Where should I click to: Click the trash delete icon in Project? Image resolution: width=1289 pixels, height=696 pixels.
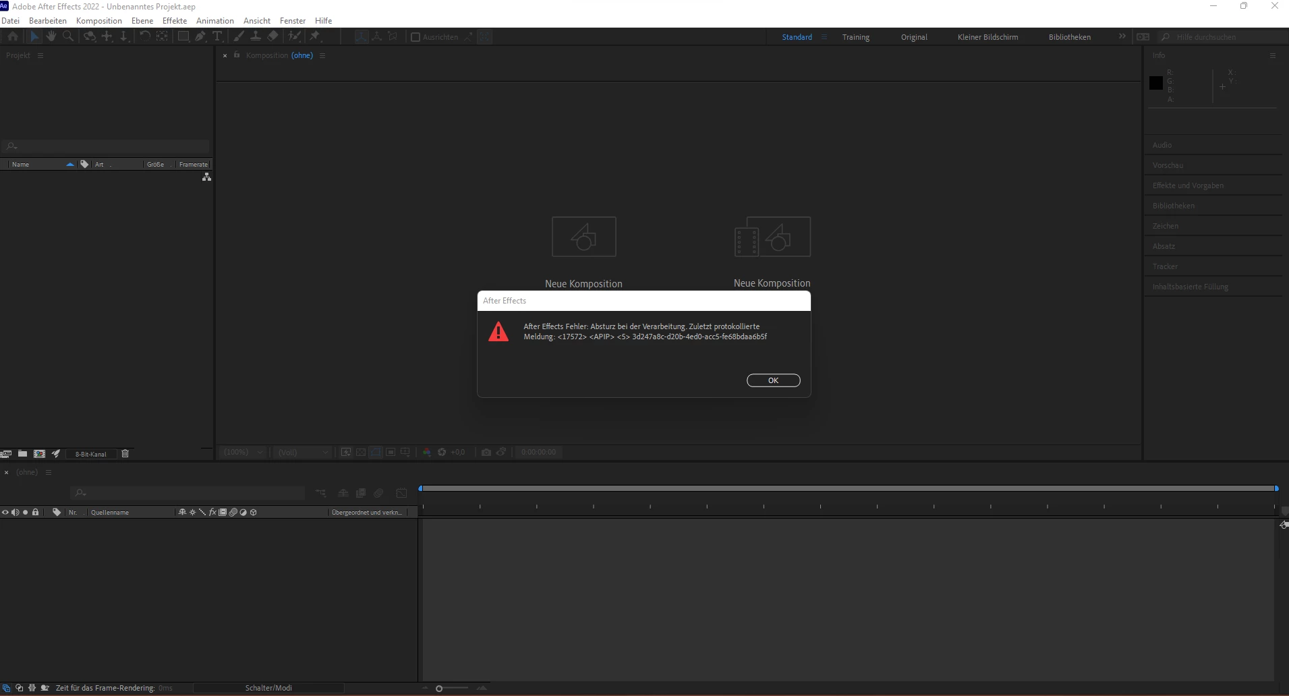[x=125, y=454]
